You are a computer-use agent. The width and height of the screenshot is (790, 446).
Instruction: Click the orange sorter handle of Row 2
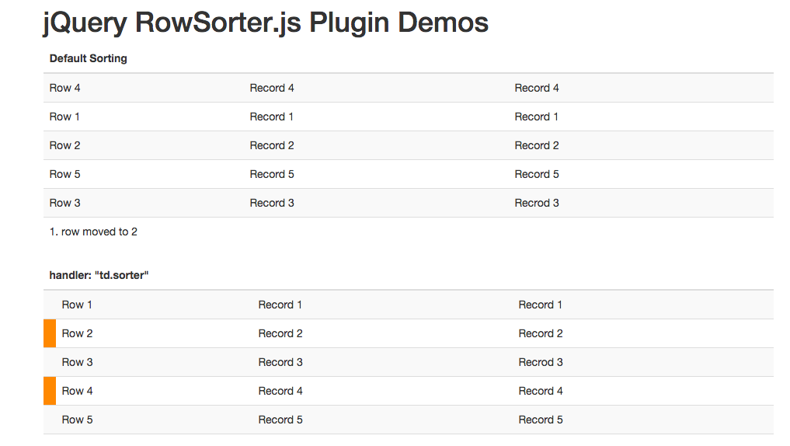coord(50,333)
